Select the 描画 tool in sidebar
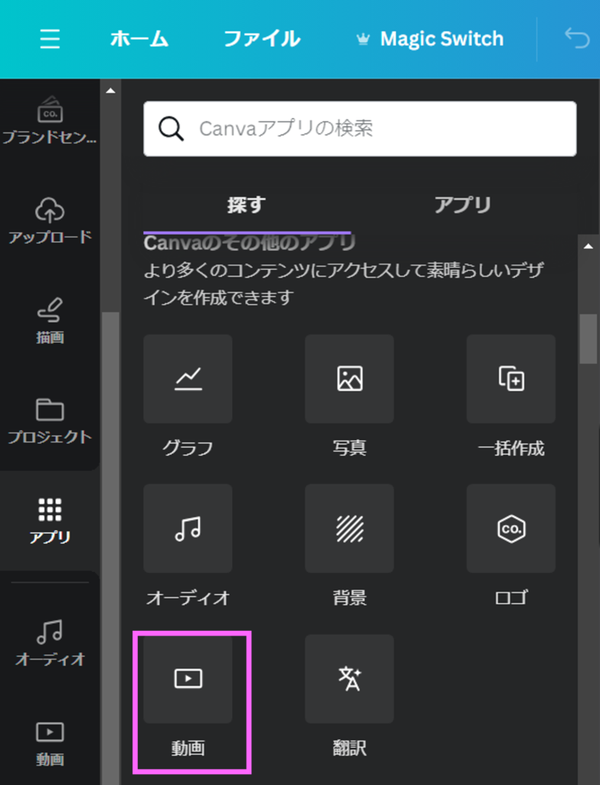 (x=50, y=320)
